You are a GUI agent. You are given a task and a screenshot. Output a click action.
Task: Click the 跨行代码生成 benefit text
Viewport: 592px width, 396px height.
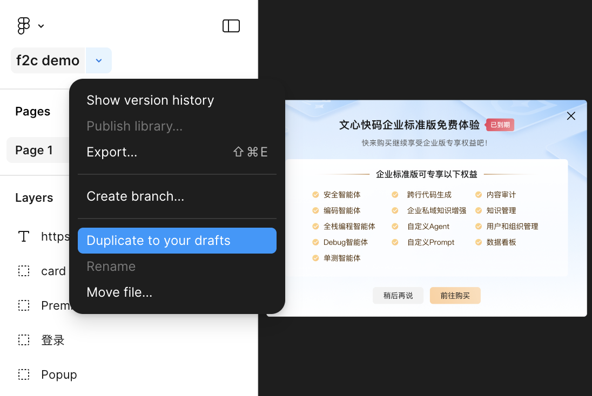click(429, 195)
